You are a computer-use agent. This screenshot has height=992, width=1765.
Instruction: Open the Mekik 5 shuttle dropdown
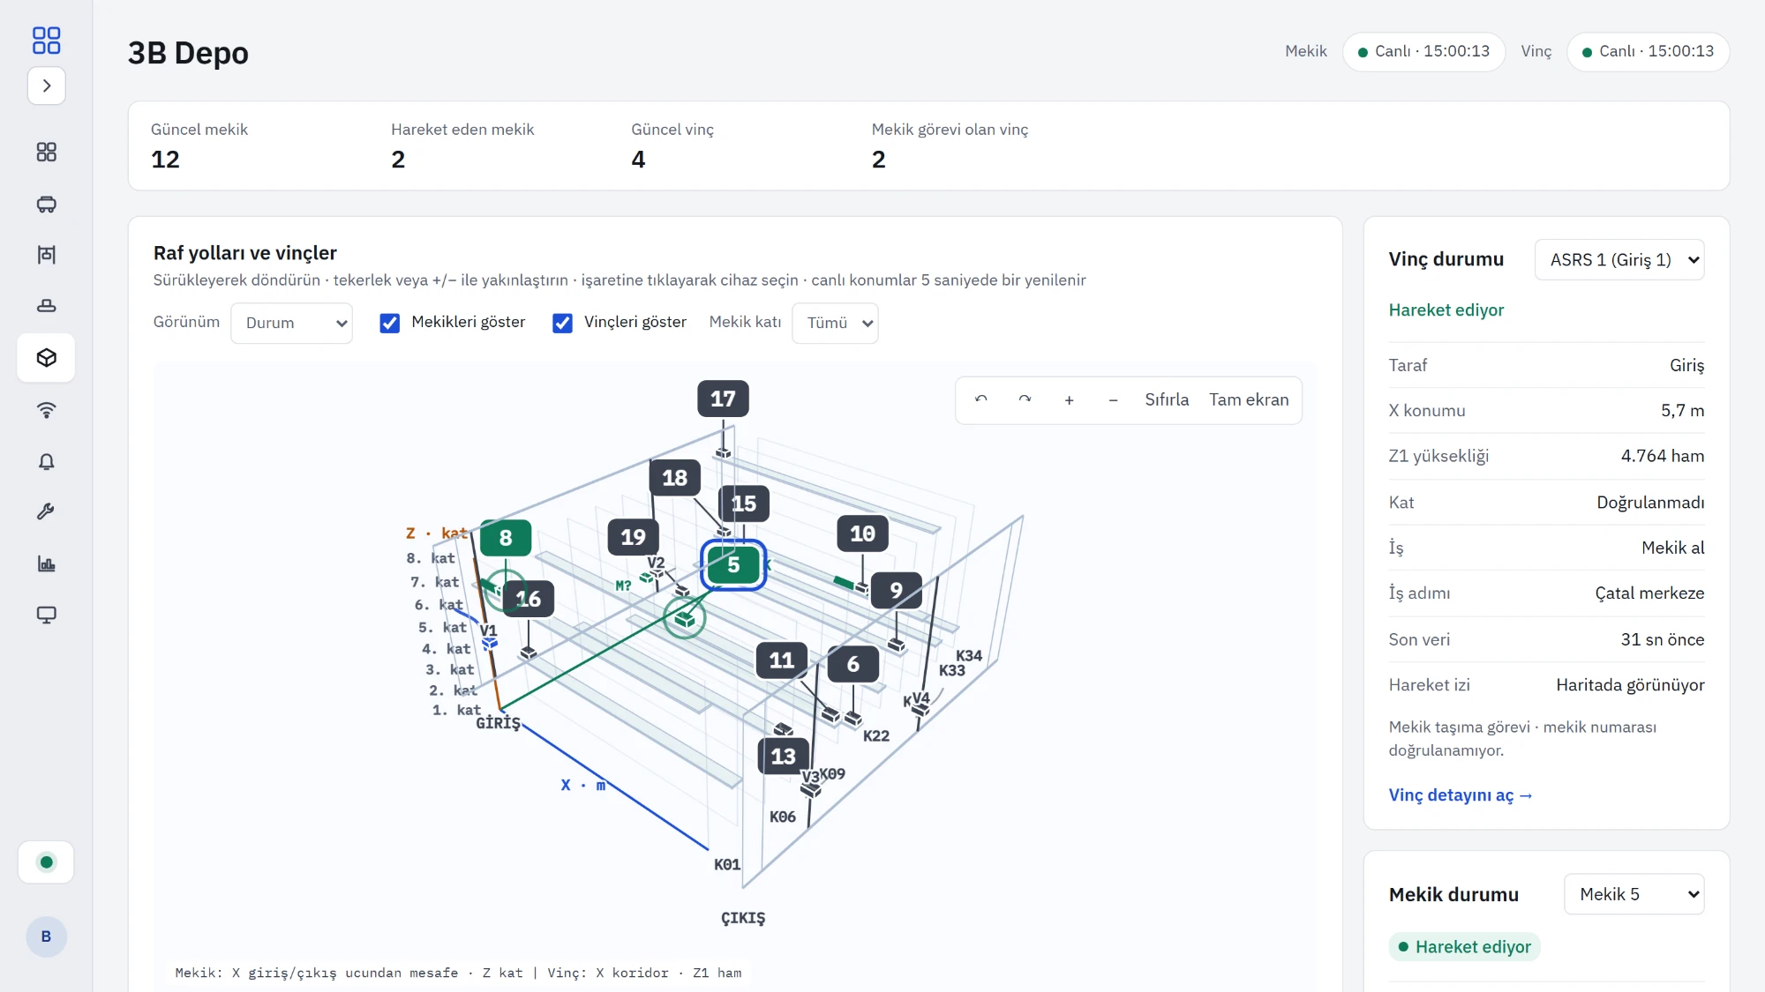tap(1634, 894)
